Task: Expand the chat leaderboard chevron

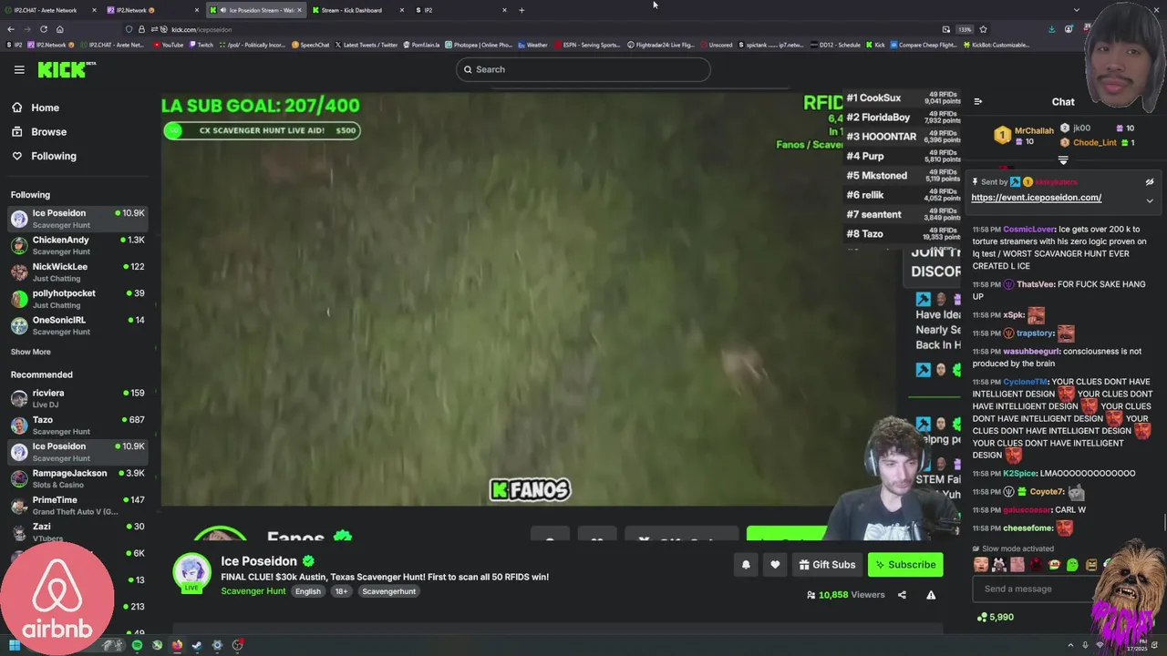Action: (1063, 160)
